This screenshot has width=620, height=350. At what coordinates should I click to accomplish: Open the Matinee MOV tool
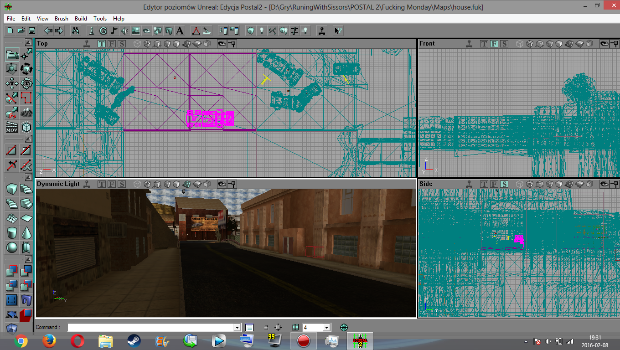coord(12,127)
